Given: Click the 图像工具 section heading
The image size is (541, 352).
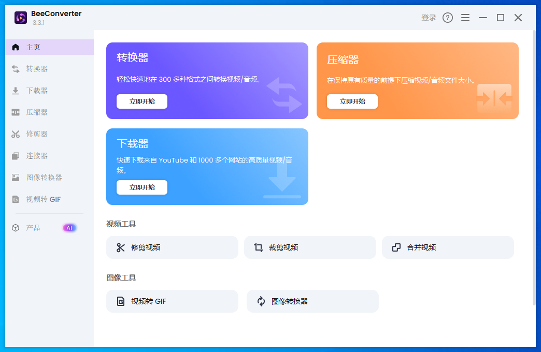Looking at the screenshot, I should 121,278.
